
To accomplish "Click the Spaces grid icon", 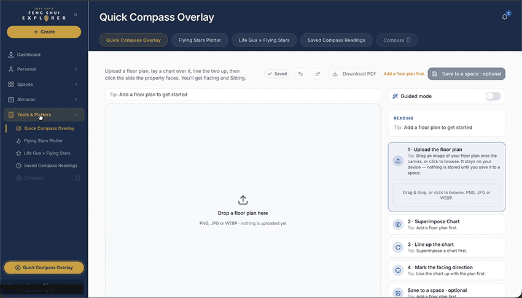I will tap(11, 85).
